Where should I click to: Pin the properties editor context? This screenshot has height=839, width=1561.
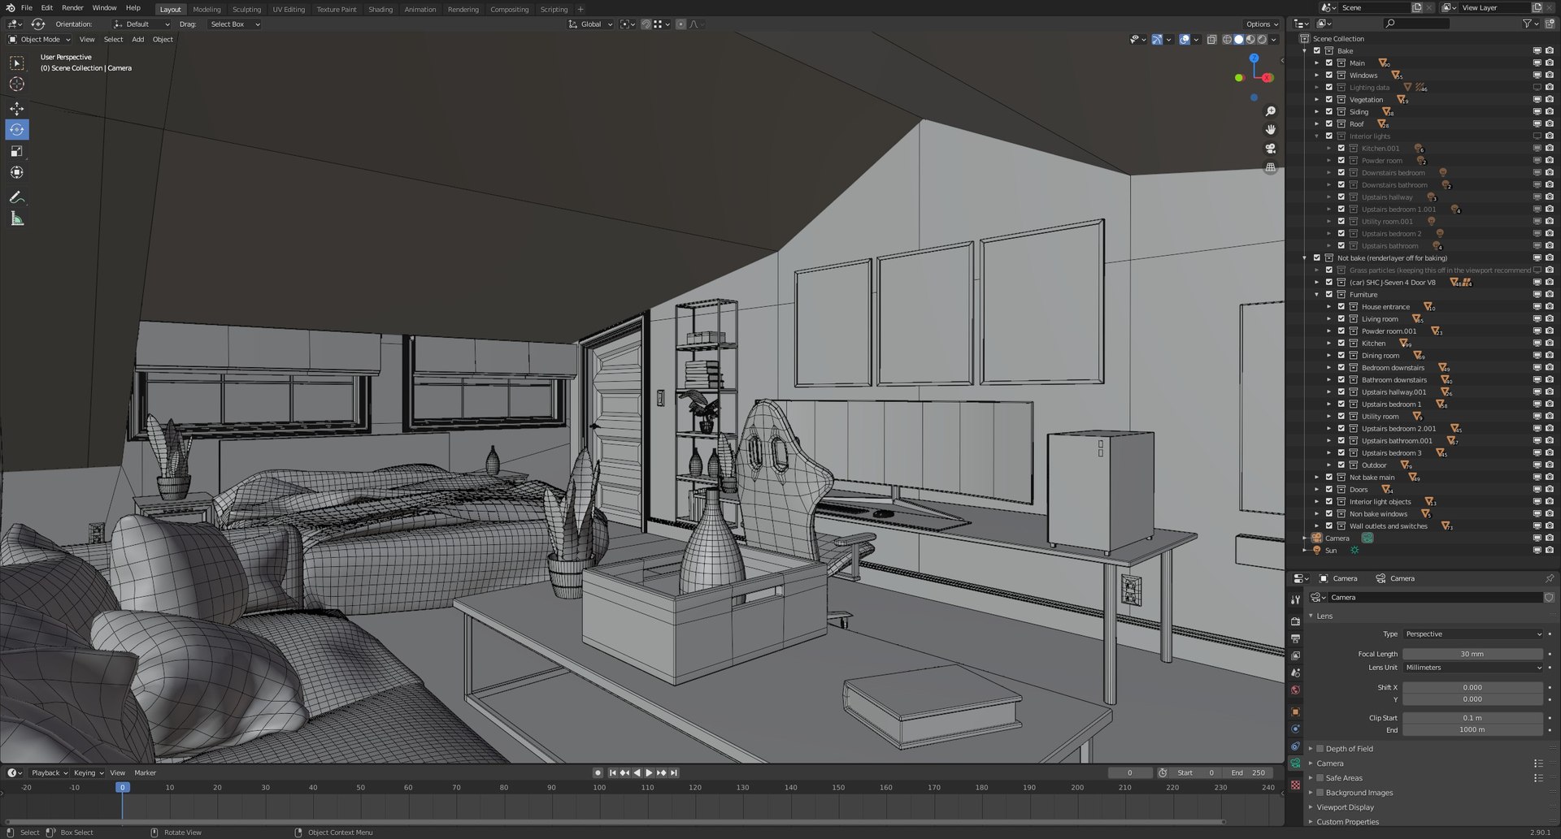[x=1549, y=578]
